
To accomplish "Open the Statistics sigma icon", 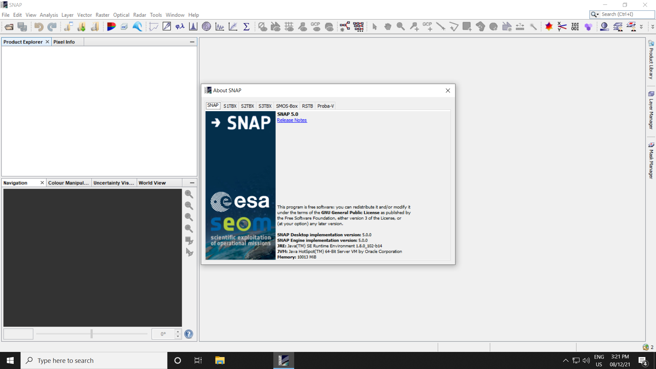I will pyautogui.click(x=246, y=27).
